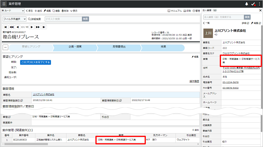Select the 見積書提出 process step
This screenshot has height=147, width=263.
[119, 48]
